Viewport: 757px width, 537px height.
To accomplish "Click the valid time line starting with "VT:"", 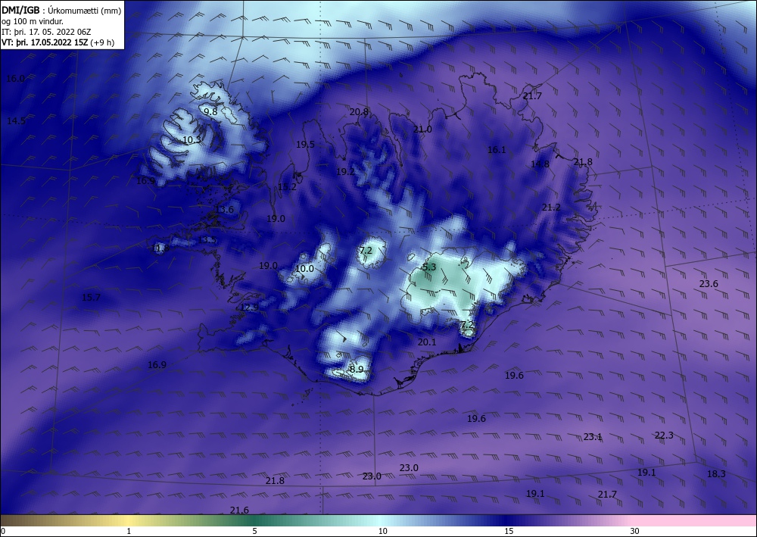I will (x=58, y=42).
